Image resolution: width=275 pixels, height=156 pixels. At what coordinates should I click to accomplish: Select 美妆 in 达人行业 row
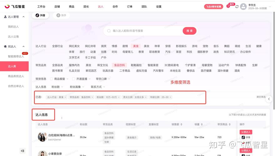[x=146, y=46]
